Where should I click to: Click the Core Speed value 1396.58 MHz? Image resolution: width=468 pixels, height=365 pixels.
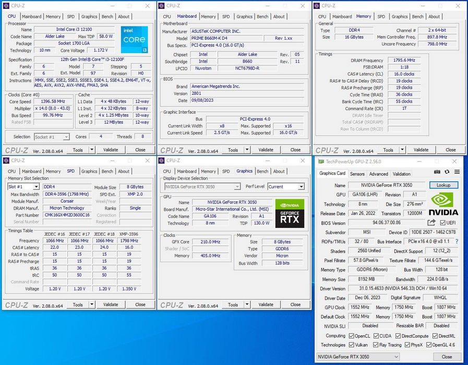pyautogui.click(x=53, y=101)
